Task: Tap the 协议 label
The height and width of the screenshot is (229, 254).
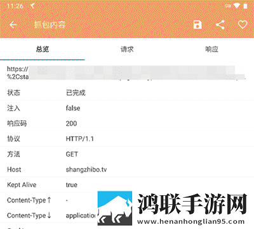Action: [x=13, y=139]
